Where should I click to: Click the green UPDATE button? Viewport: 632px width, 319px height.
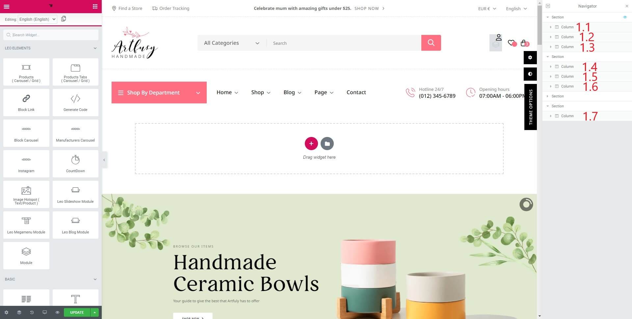77,312
